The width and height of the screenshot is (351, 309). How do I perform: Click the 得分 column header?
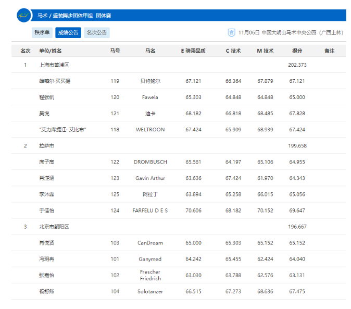tap(297, 51)
